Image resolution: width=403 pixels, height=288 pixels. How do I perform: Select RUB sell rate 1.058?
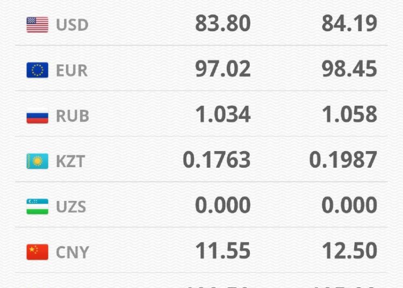pos(349,114)
